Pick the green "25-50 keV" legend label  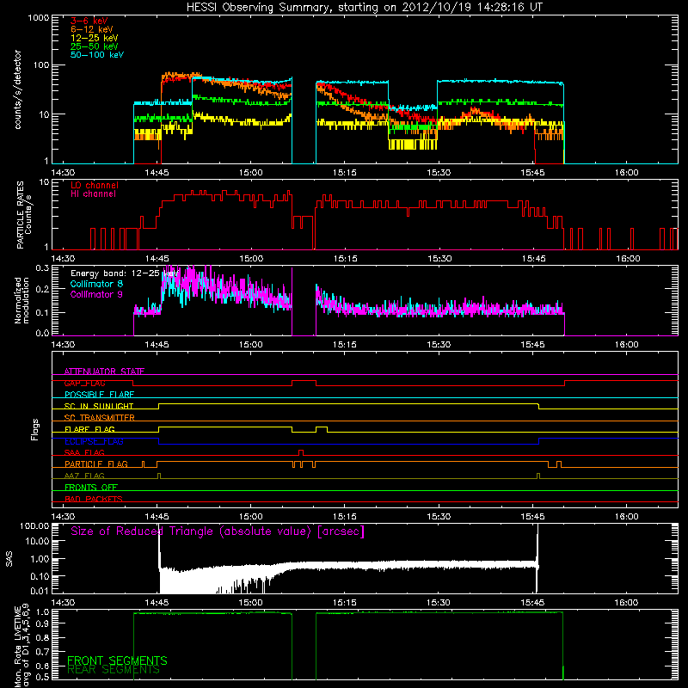click(x=95, y=46)
